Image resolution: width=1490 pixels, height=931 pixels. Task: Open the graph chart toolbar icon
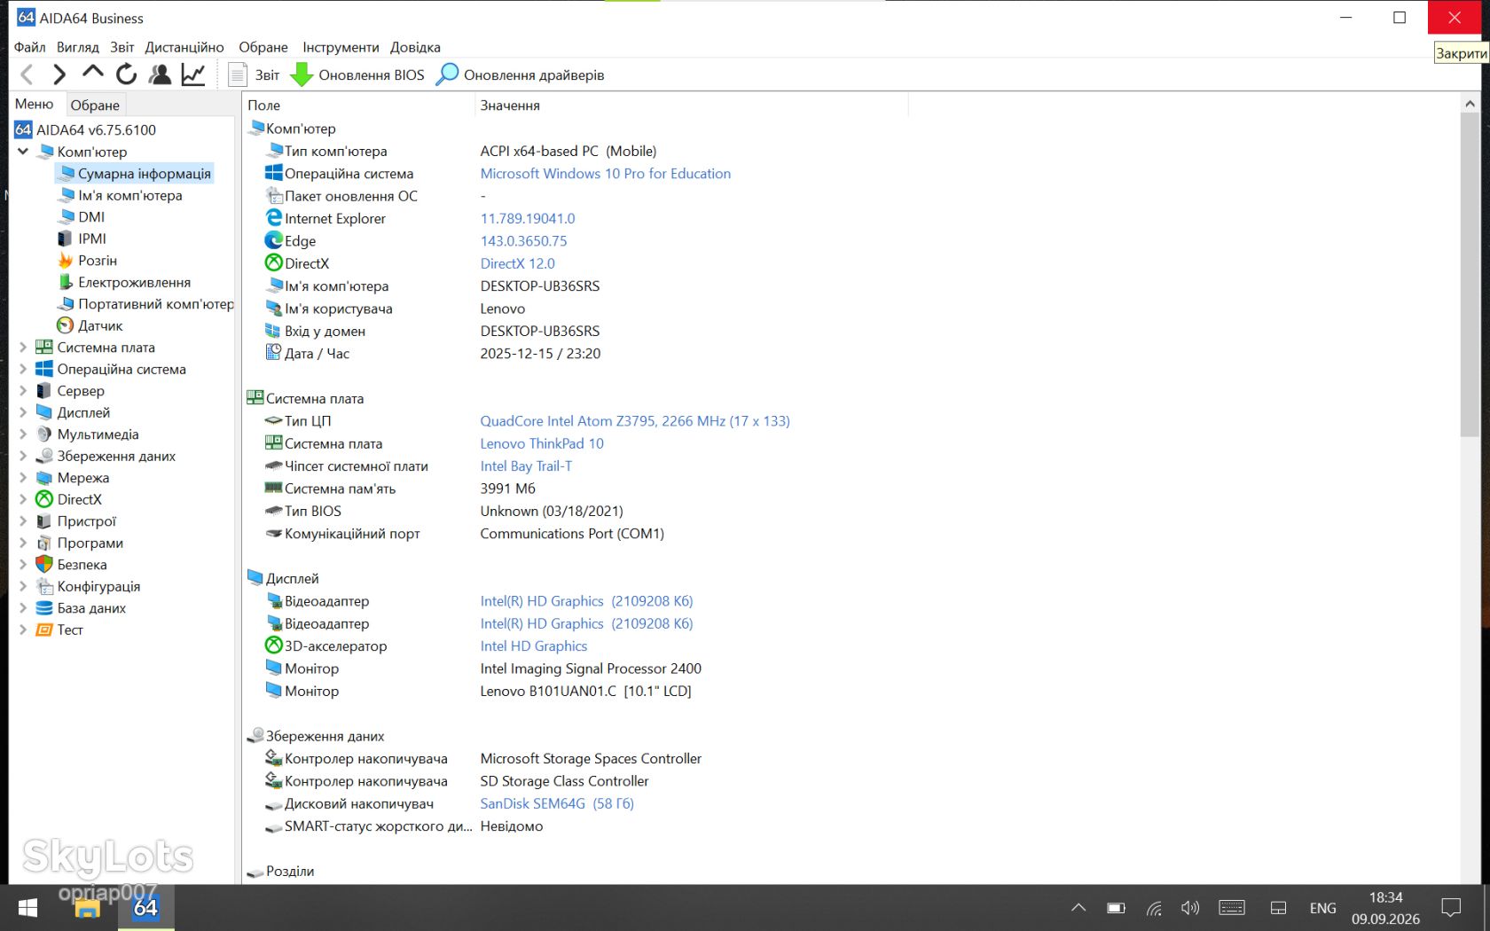tap(193, 74)
